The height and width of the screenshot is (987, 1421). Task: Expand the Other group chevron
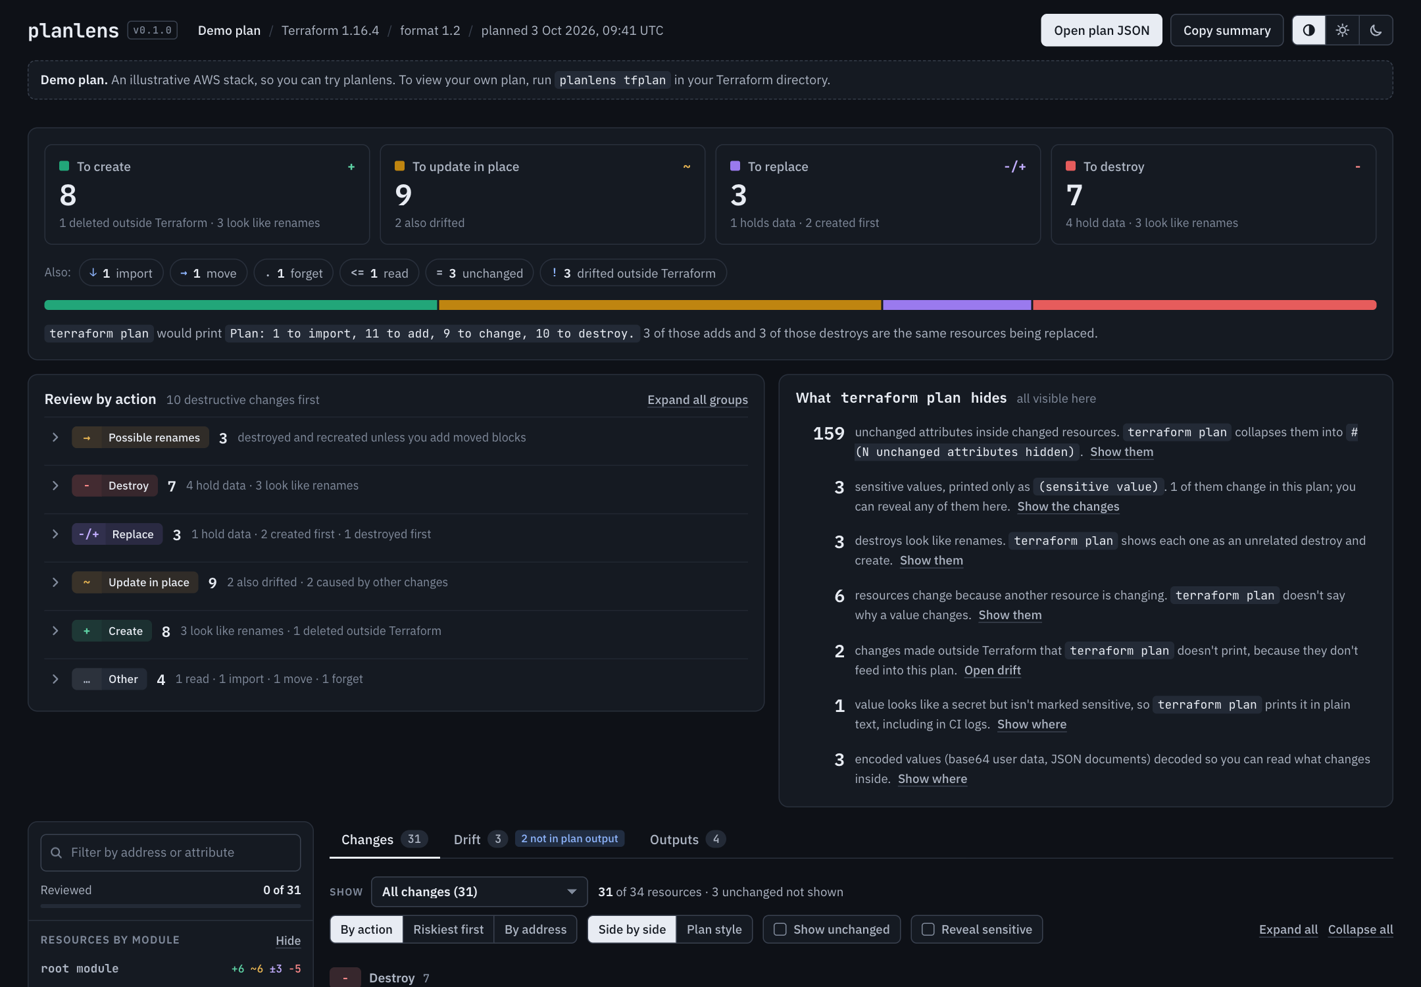click(x=55, y=679)
